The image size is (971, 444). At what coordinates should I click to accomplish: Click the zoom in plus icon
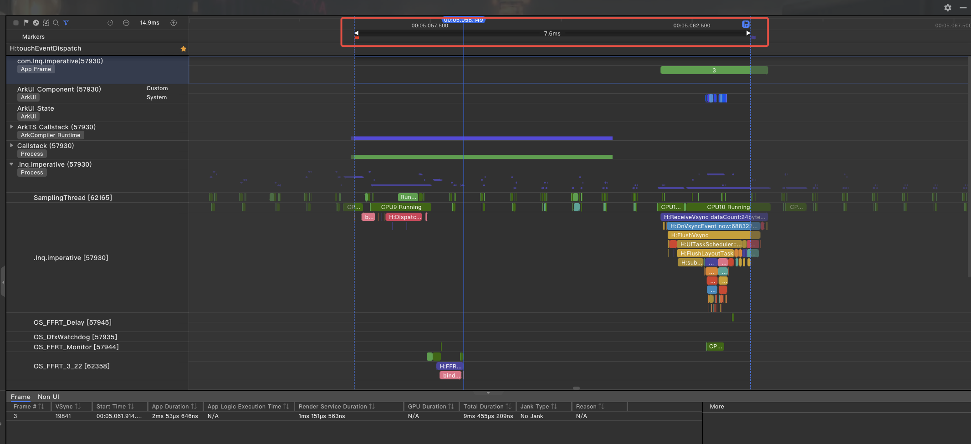click(x=174, y=23)
